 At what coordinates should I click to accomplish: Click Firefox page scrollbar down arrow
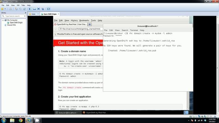click(188, 109)
